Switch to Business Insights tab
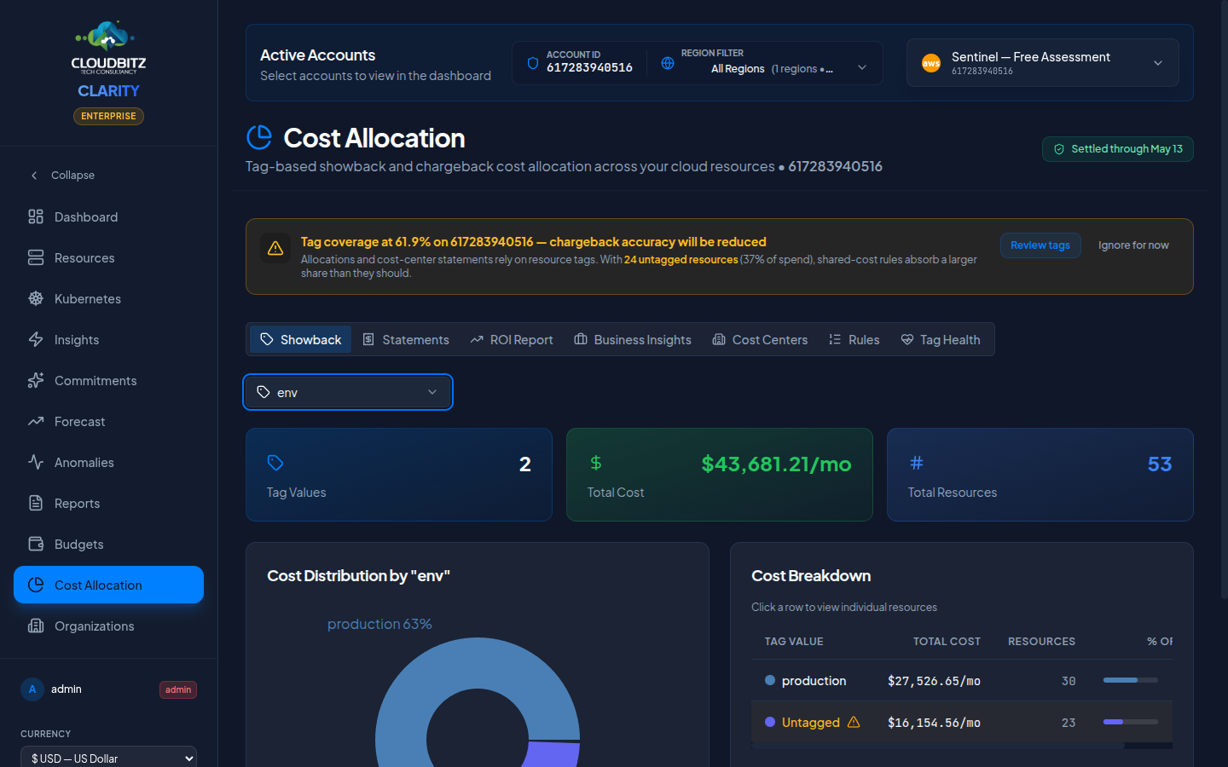Screen dimensions: 1228x767 coord(633,339)
